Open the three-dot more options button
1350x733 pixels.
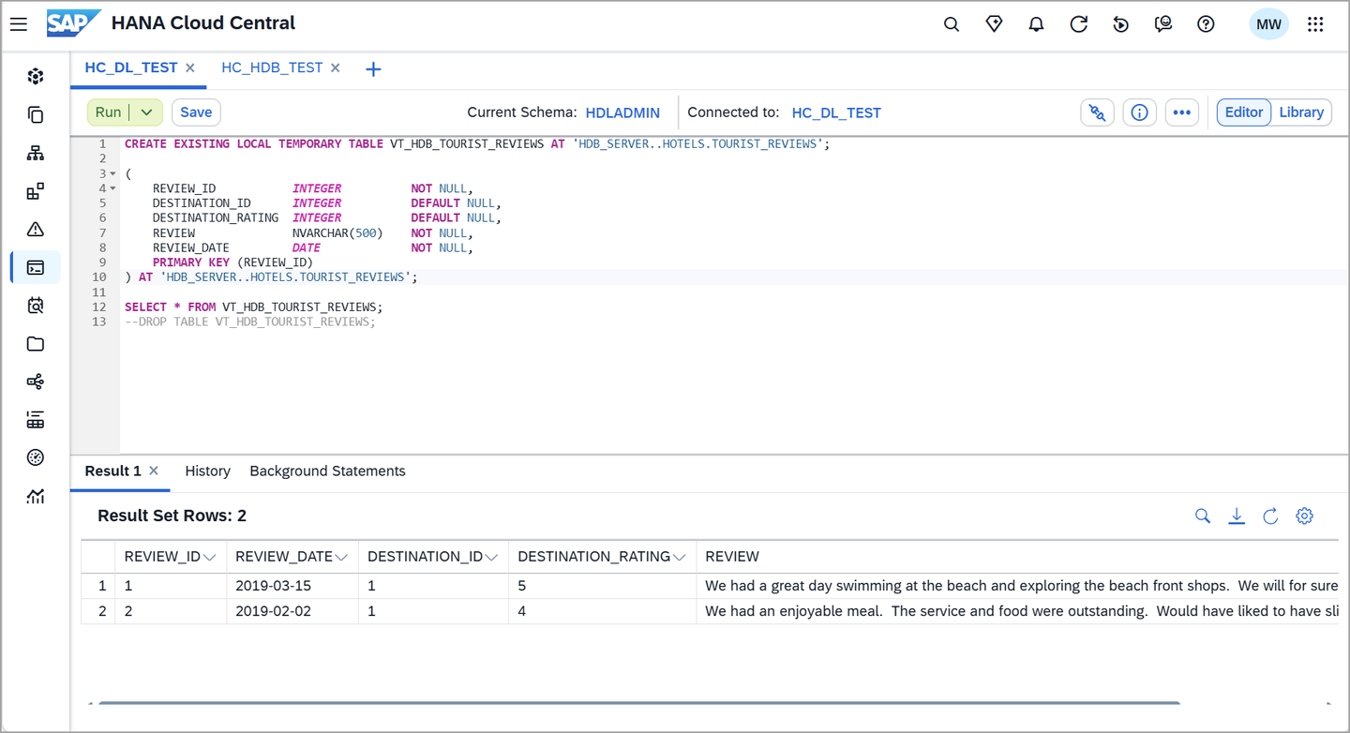tap(1181, 112)
